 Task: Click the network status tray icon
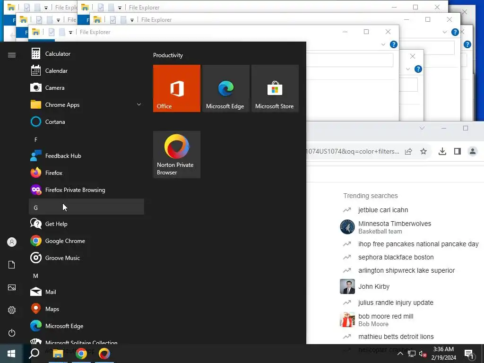click(411, 354)
